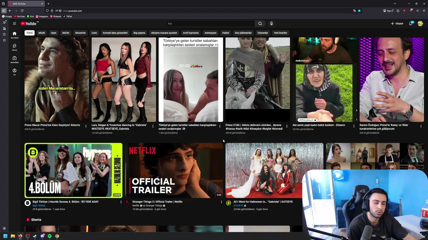
Task: Select the Oyun filter chip
Action: [x=53, y=33]
